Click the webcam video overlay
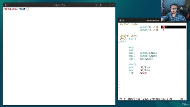This screenshot has width=190, height=107. click(x=175, y=11)
